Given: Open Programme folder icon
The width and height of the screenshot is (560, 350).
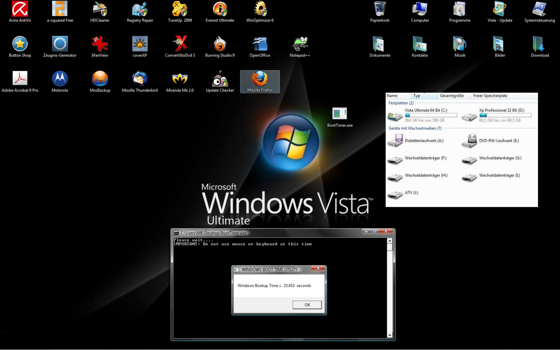Looking at the screenshot, I should [460, 11].
